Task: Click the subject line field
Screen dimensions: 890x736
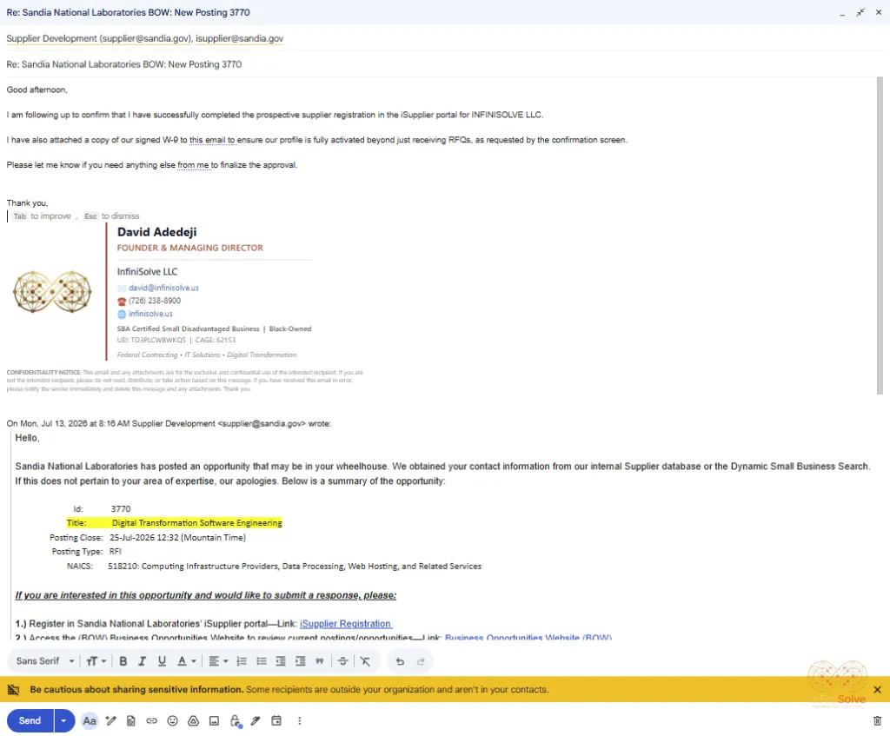Action: [445, 64]
